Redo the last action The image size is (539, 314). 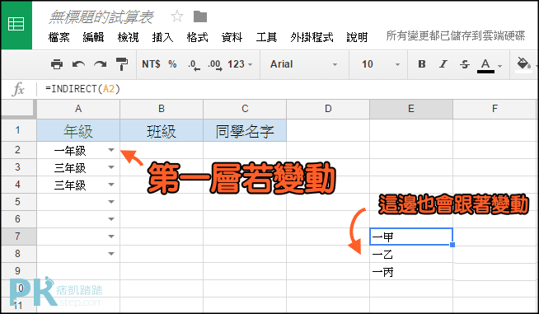[x=100, y=64]
